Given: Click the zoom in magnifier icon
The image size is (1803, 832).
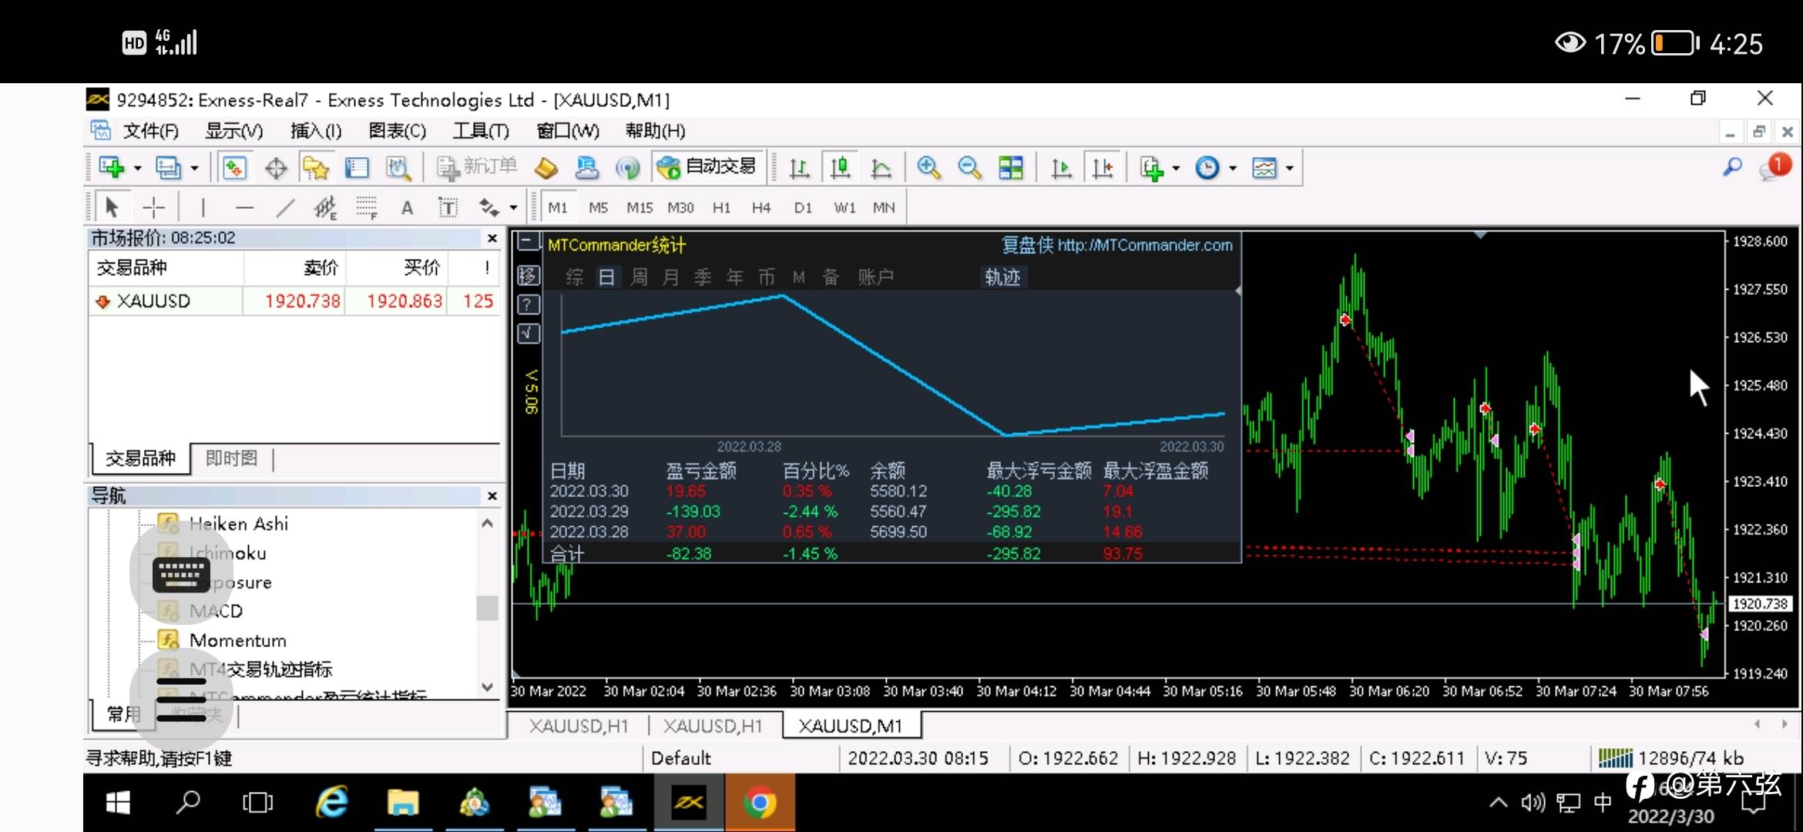Looking at the screenshot, I should click(928, 167).
